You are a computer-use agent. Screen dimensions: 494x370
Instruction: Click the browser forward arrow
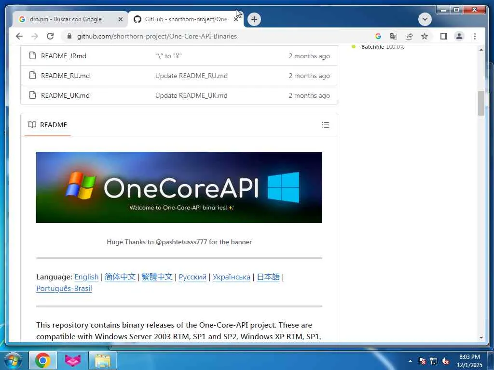point(35,36)
